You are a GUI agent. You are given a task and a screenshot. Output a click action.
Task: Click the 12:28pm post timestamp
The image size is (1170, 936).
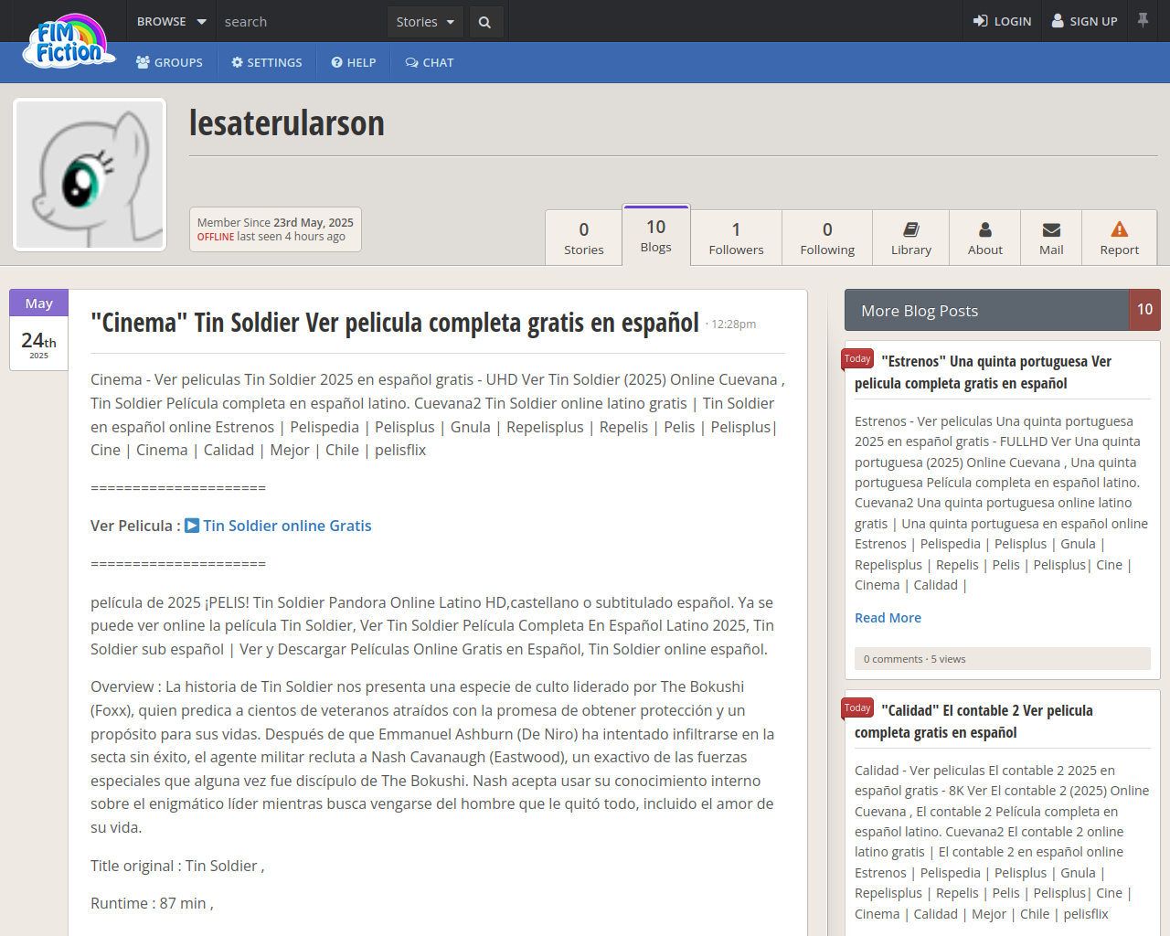click(734, 324)
